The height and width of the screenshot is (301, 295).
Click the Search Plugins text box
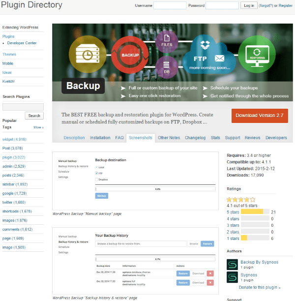click(x=23, y=107)
